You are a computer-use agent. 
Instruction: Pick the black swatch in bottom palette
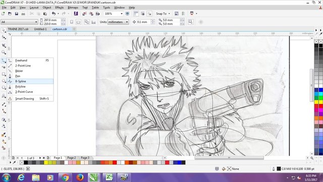[x=26, y=163]
